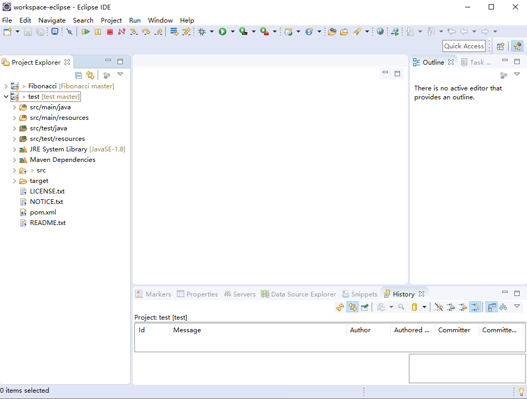Select README.txt file
Image resolution: width=527 pixels, height=399 pixels.
click(47, 223)
